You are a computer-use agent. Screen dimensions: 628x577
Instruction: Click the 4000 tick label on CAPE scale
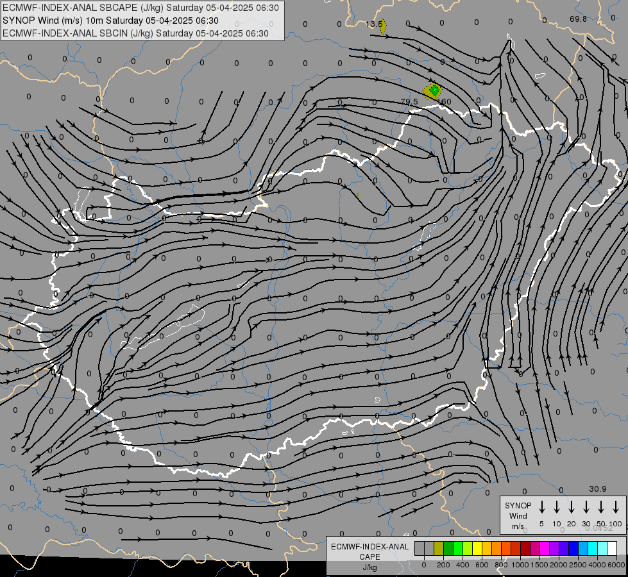[597, 565]
